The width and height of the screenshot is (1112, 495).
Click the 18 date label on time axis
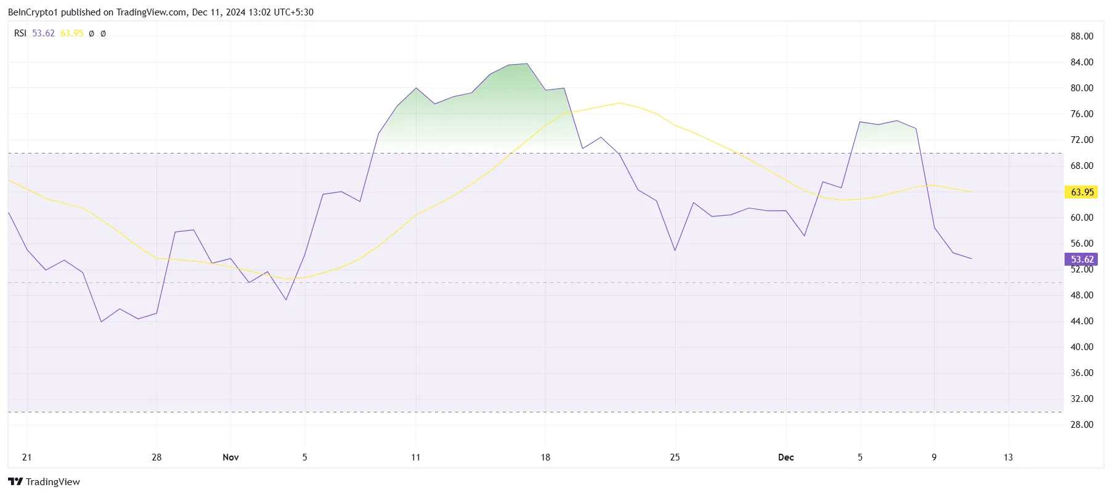tap(545, 457)
